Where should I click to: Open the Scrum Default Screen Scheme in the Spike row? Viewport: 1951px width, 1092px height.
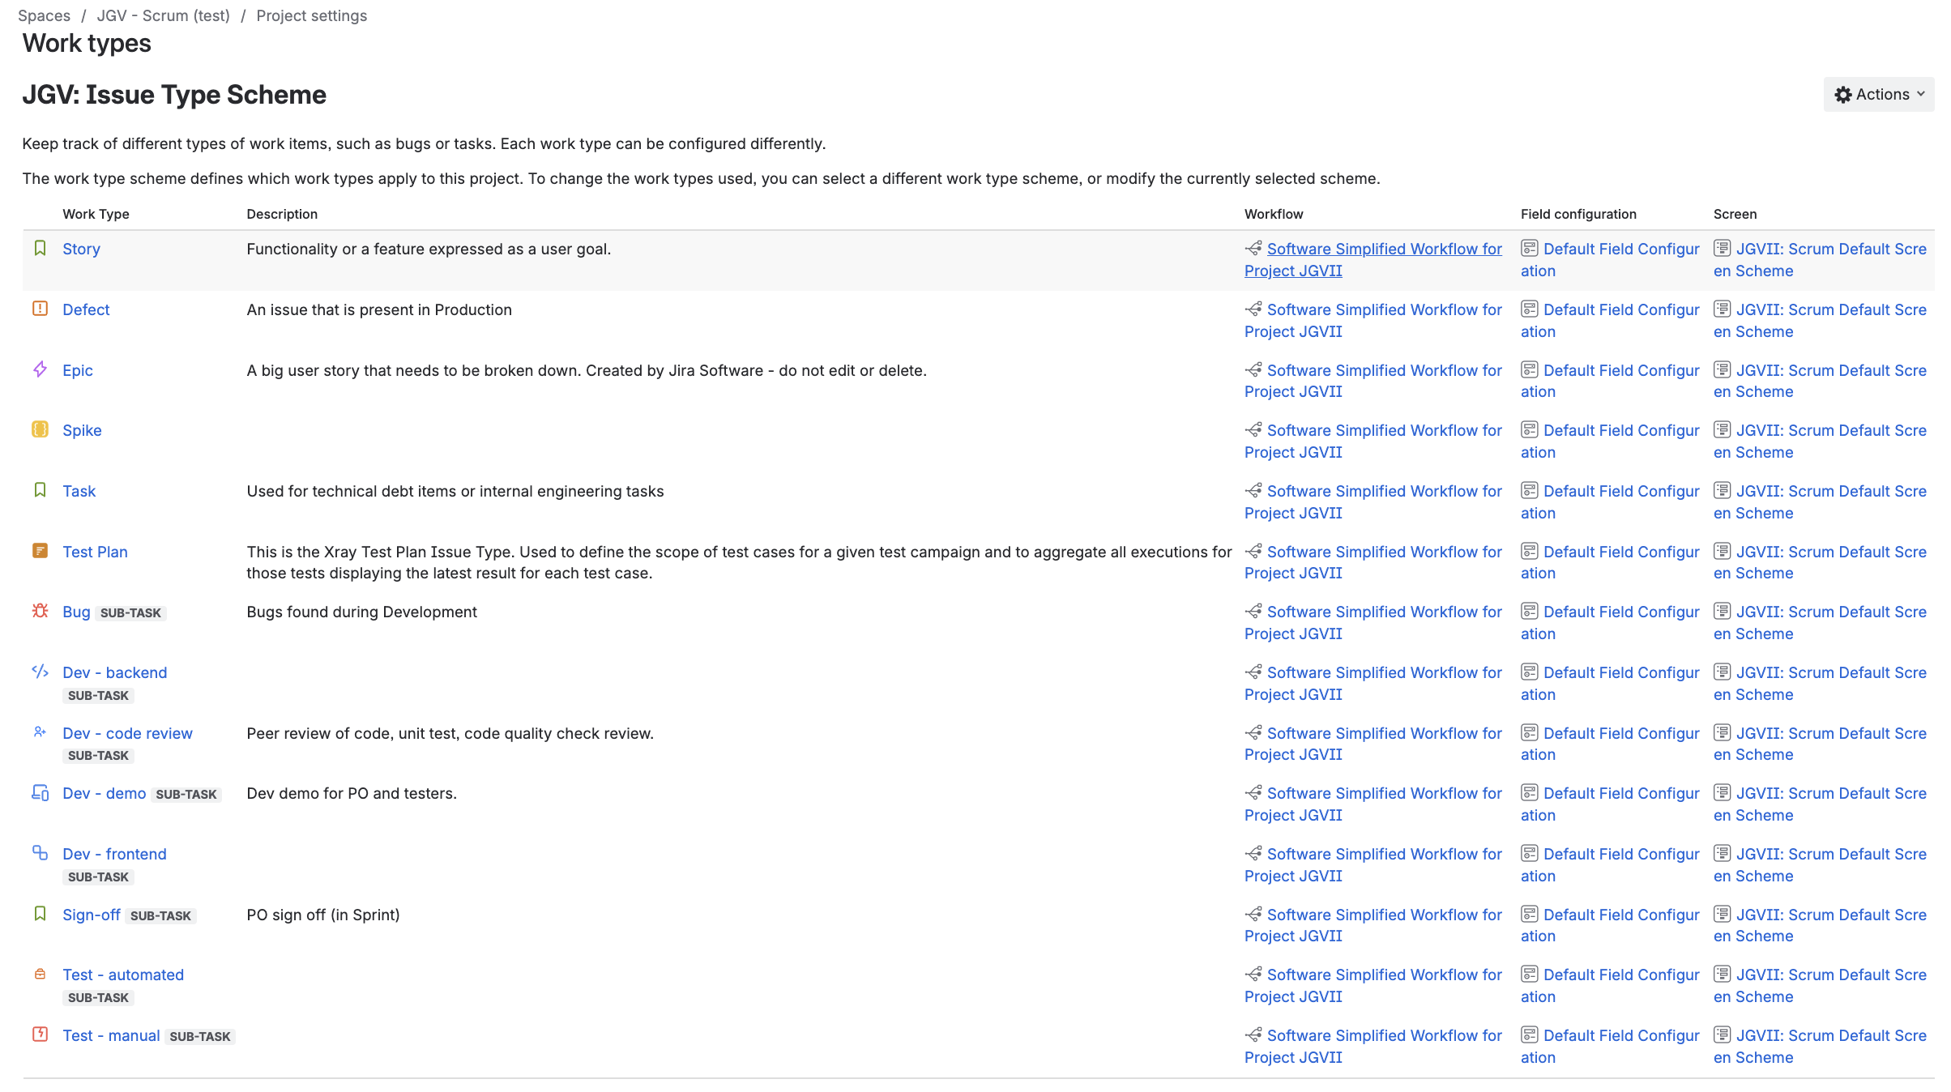pos(1820,441)
